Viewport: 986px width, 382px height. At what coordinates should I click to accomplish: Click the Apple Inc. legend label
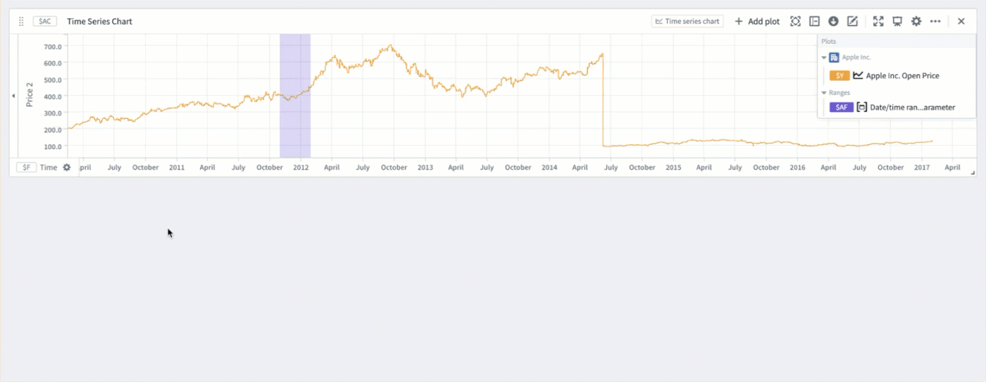[x=856, y=58]
